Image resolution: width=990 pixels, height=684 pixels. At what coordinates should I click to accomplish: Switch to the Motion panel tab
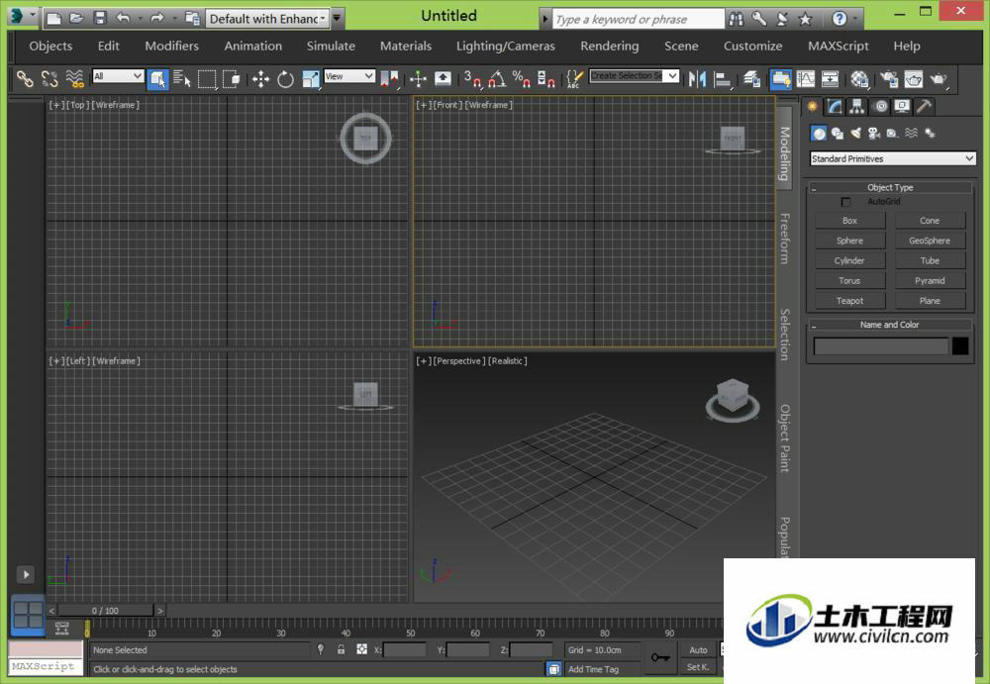point(879,106)
